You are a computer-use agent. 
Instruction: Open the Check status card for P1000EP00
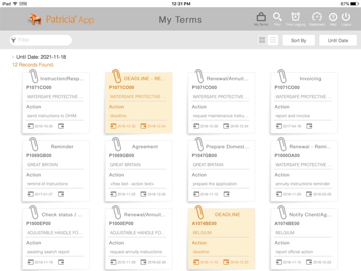(x=56, y=238)
